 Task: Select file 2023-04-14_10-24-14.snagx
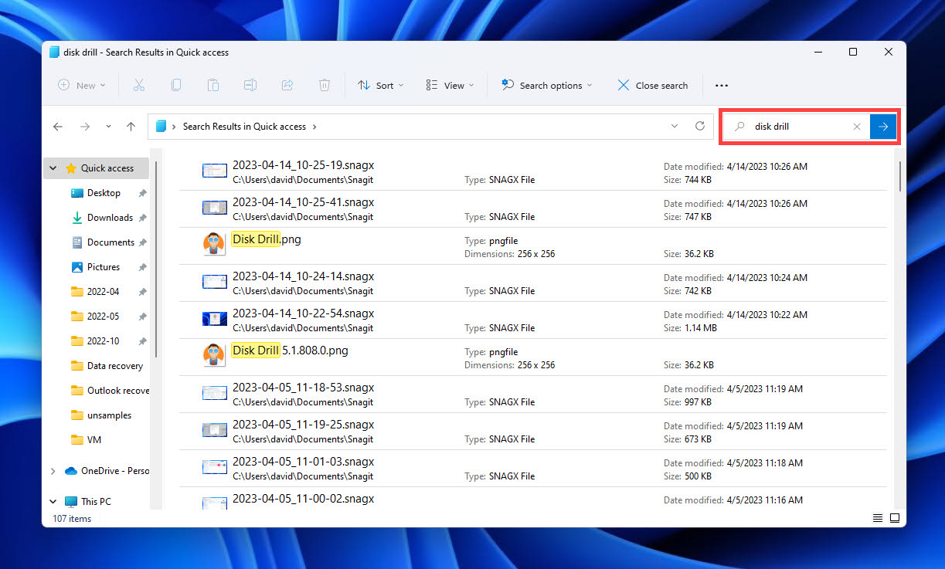533,283
